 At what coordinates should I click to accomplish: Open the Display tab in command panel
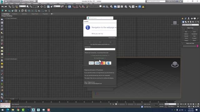coord(195,19)
